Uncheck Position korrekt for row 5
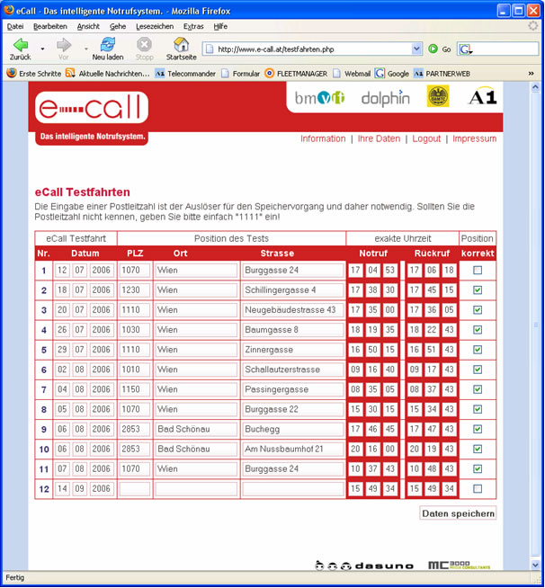 point(478,350)
